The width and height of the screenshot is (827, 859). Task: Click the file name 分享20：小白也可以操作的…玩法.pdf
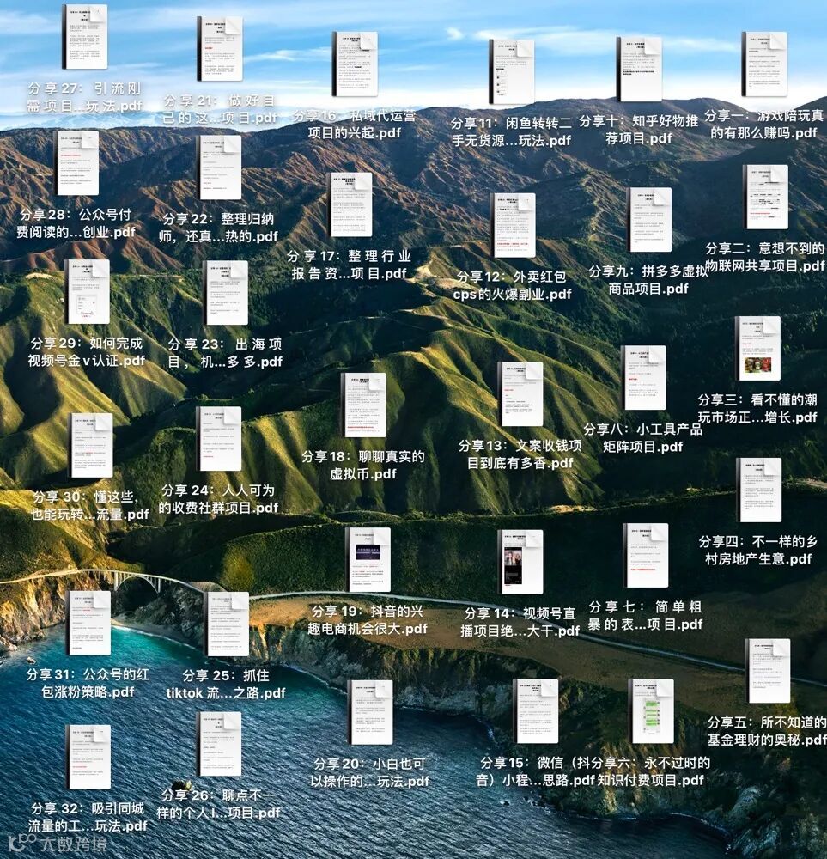tap(369, 772)
